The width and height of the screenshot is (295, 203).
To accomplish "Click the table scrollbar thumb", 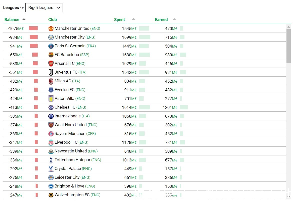I will [x=288, y=46].
